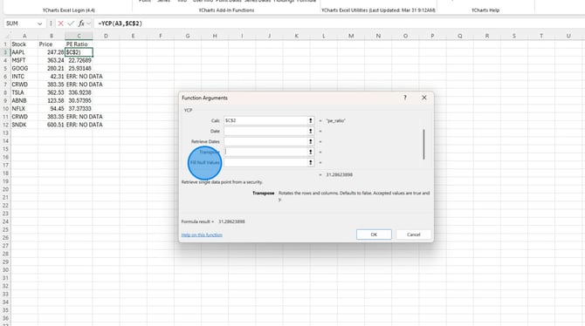Open the Name Box dropdown arrow next to SUM
Viewport: 585px width, 326px height.
(39, 24)
